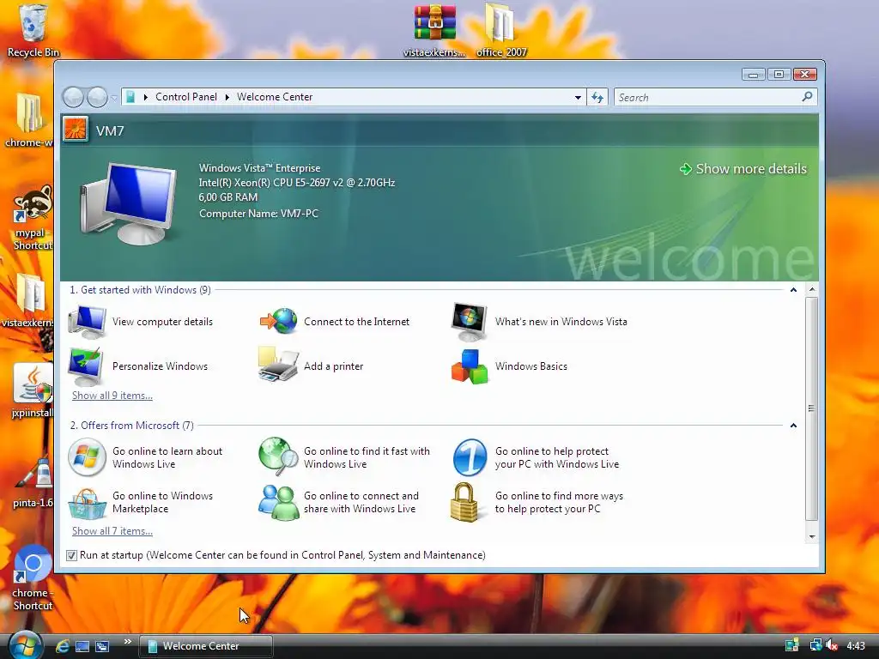The image size is (879, 659).
Task: Click the large computer image in banner
Action: coord(129,203)
